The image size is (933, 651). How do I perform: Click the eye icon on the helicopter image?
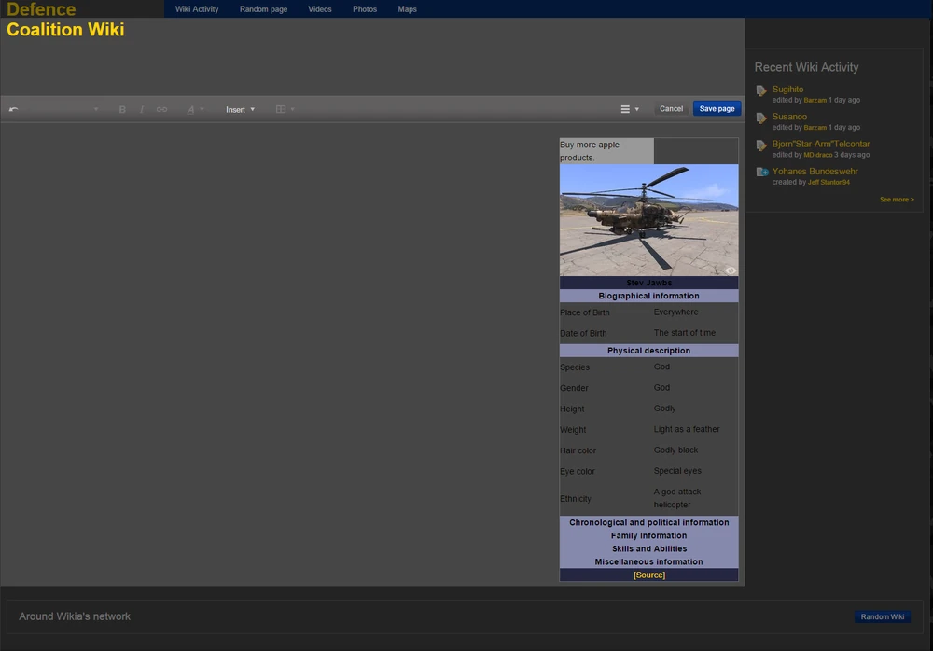coord(731,270)
